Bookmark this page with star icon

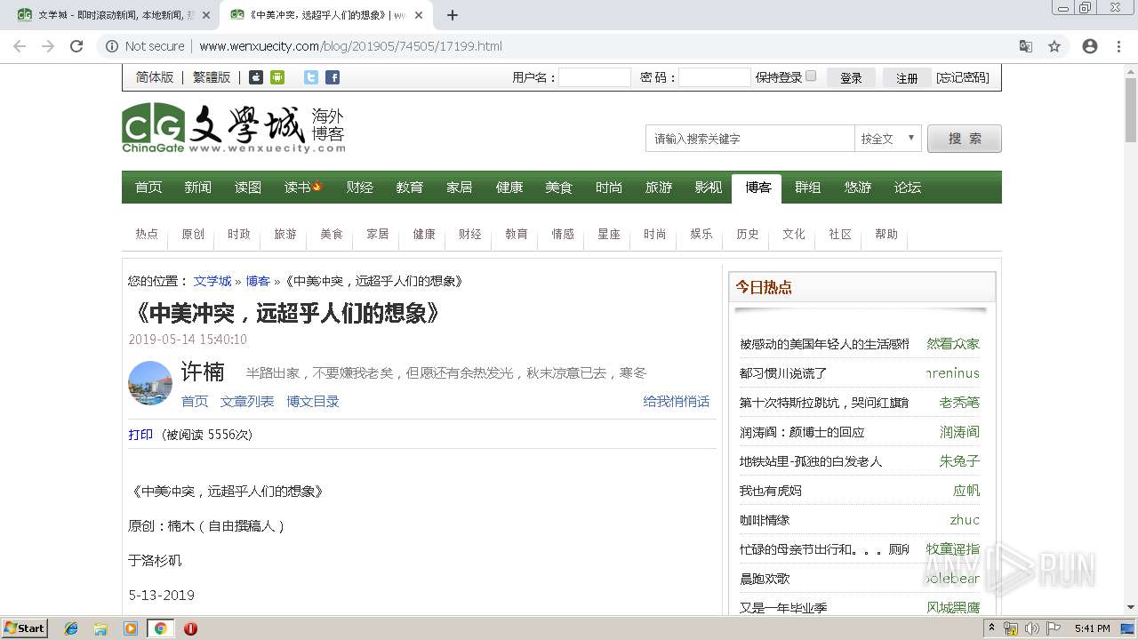(1054, 46)
